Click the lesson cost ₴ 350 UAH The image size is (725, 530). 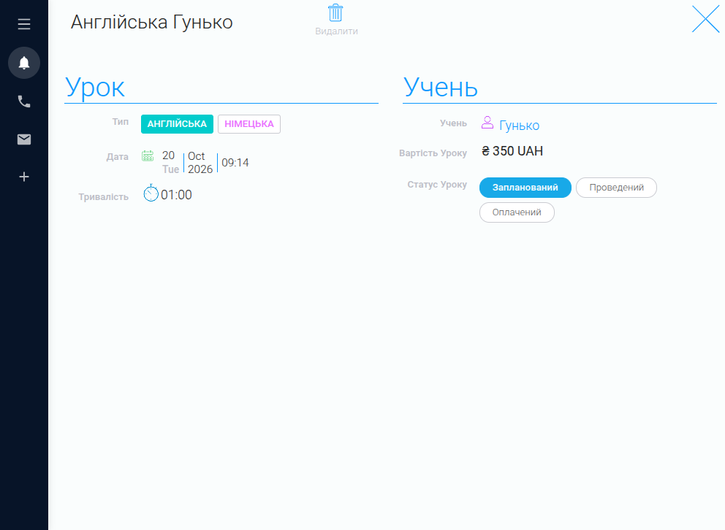[x=512, y=151]
